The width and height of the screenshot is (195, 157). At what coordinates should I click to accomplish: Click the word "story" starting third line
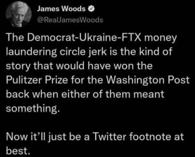(x=18, y=66)
